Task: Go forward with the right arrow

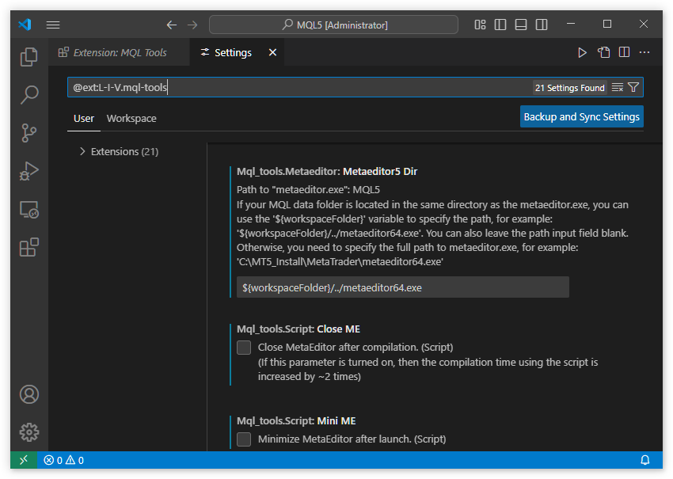Action: point(192,25)
